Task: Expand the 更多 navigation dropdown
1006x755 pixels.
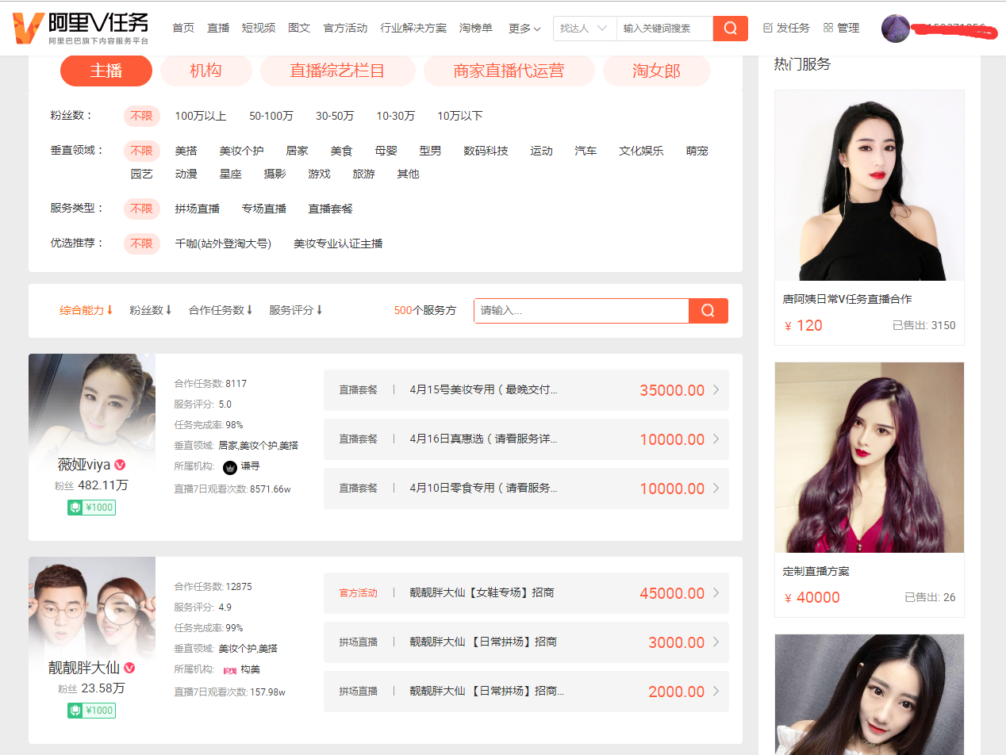Action: [524, 29]
